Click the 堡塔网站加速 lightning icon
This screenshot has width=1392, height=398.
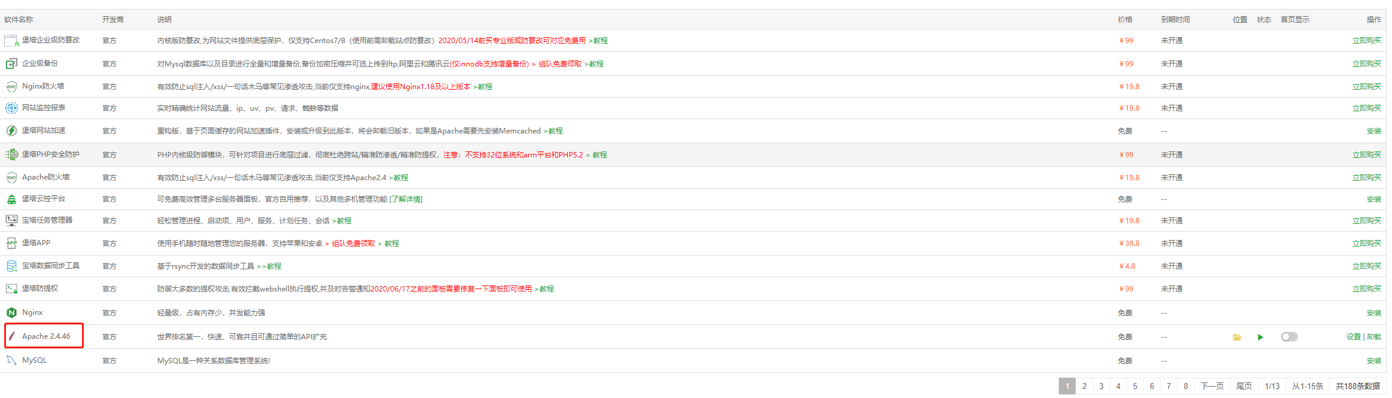coord(11,130)
